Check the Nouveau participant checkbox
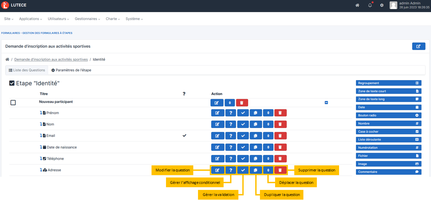This screenshot has width=431, height=201. coord(13,103)
